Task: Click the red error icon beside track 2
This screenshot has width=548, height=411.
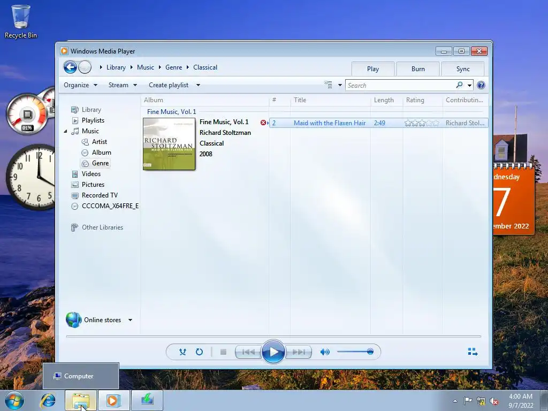Action: point(263,123)
